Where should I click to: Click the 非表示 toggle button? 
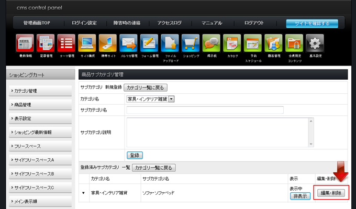point(300,196)
